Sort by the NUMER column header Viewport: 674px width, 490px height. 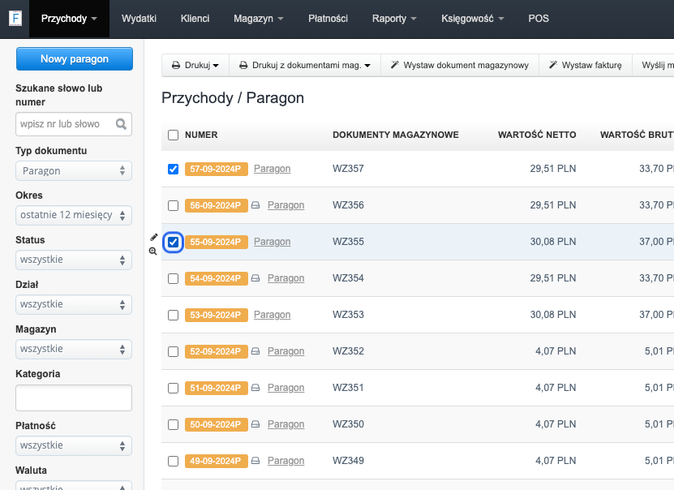201,135
